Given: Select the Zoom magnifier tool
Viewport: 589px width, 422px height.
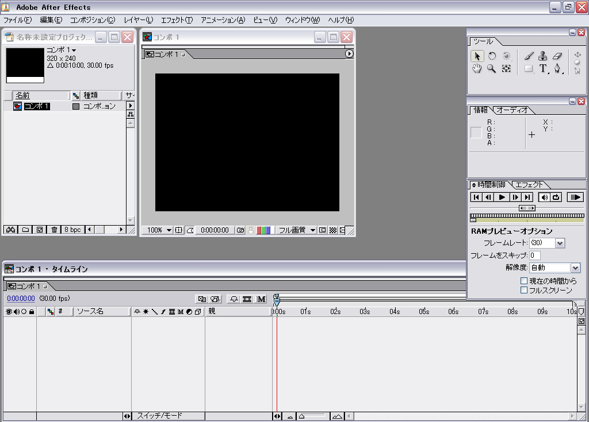Looking at the screenshot, I should pos(491,69).
